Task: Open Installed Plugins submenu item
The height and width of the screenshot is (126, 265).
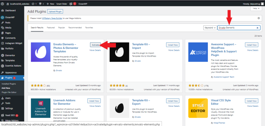Action: (x=9, y=84)
